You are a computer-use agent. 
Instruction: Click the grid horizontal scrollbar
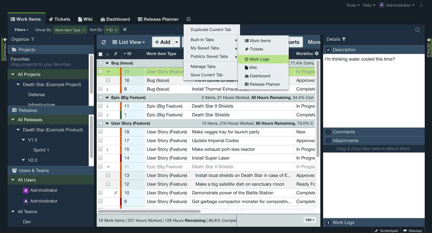(150, 211)
